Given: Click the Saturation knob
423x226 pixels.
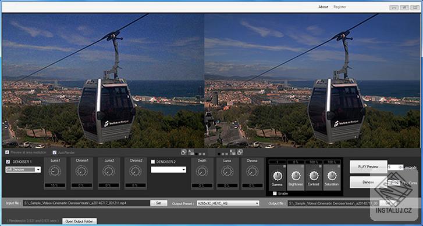Looking at the screenshot, I should pos(332,176).
